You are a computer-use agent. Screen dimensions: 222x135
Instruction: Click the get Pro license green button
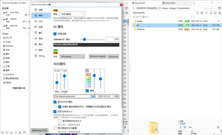40,131
